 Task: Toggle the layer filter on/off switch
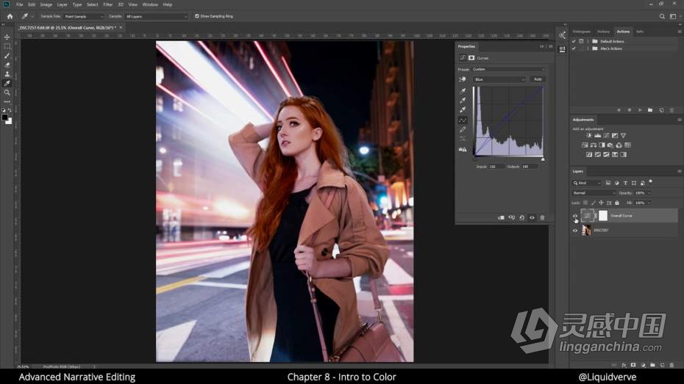pos(650,181)
